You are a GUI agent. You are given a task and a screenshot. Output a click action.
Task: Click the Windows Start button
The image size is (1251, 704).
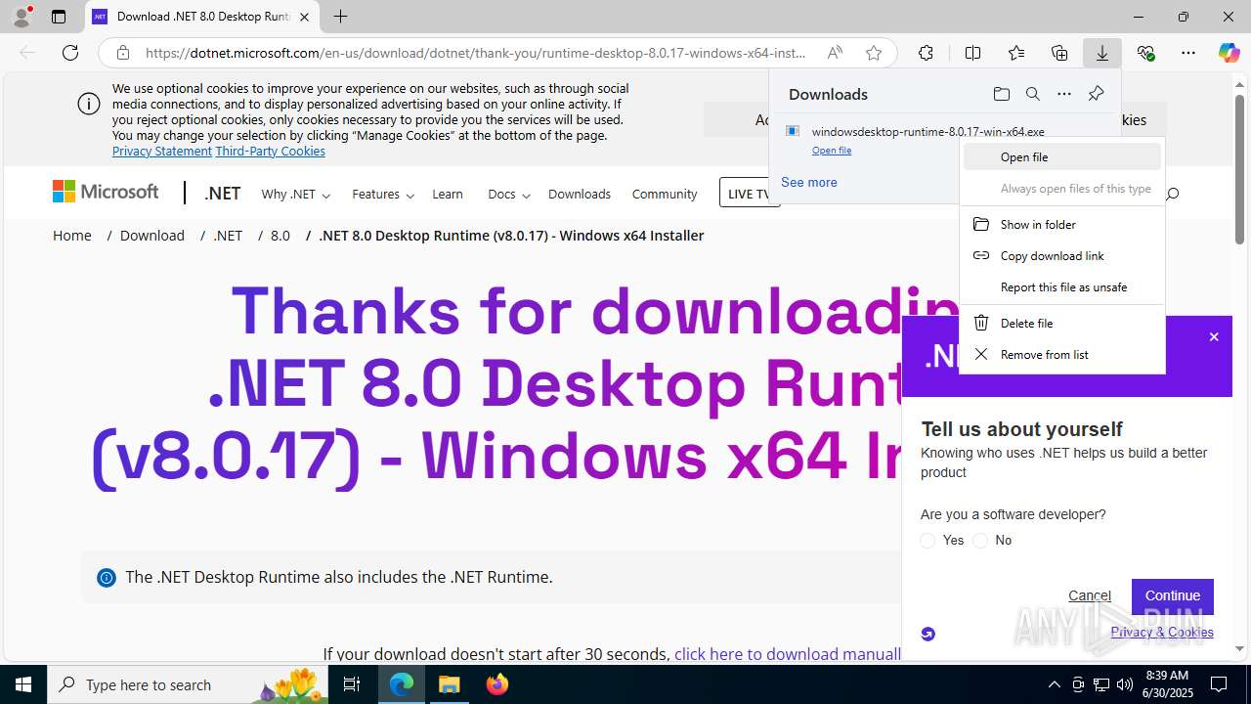23,684
